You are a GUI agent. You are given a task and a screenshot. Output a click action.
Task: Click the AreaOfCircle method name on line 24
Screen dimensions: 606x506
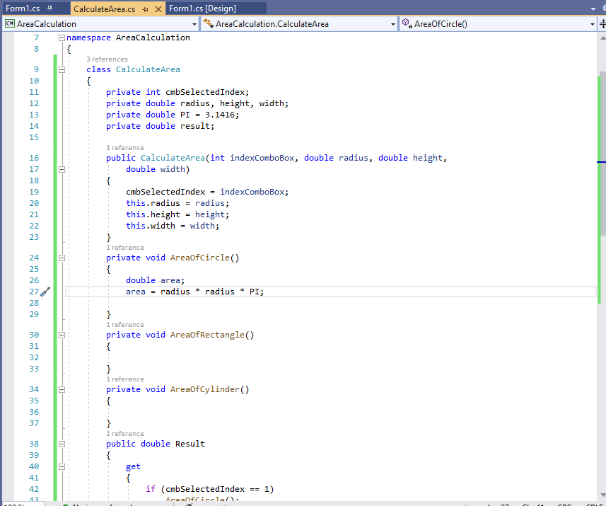pos(200,258)
